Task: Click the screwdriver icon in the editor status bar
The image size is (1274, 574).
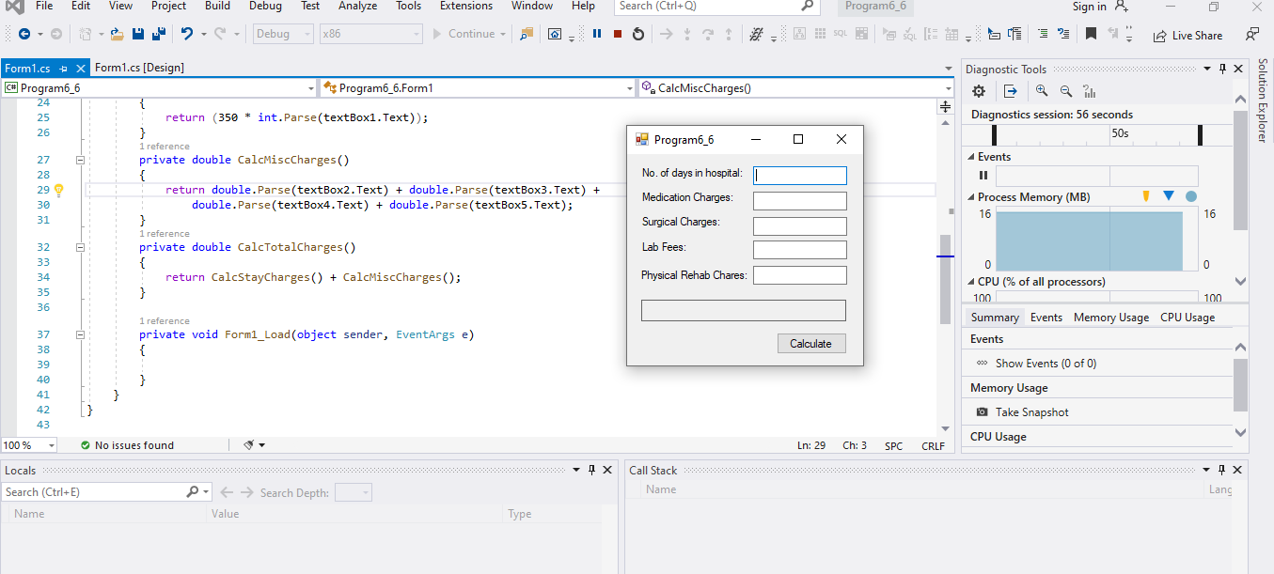Action: click(249, 445)
